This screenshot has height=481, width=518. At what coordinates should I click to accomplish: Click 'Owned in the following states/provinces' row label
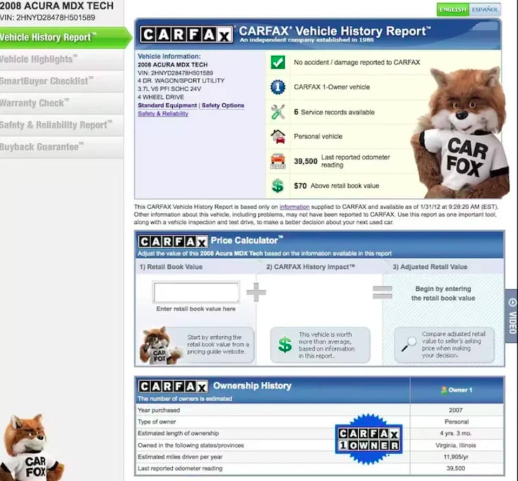pos(190,445)
